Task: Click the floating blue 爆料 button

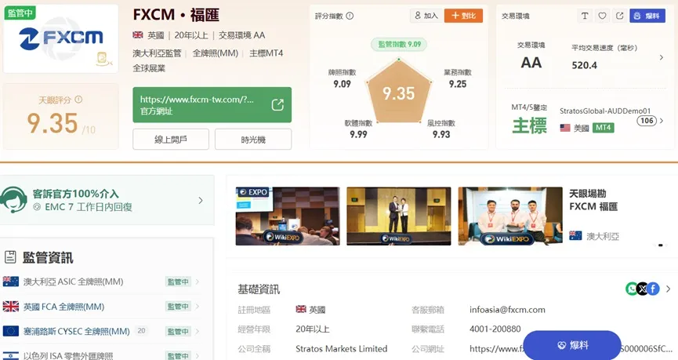Action: (x=572, y=345)
